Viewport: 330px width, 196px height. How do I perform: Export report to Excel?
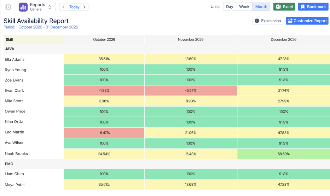point(284,7)
